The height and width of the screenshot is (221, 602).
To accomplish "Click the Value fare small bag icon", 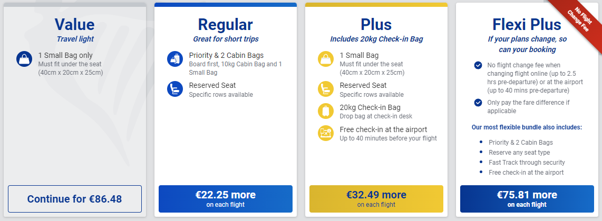I will (24, 59).
